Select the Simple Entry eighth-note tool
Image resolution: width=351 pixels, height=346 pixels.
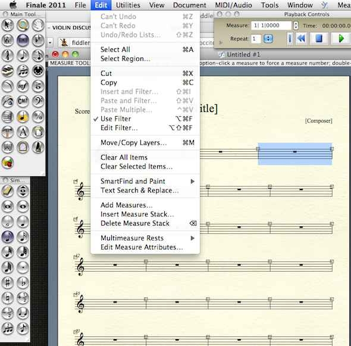click(23, 55)
